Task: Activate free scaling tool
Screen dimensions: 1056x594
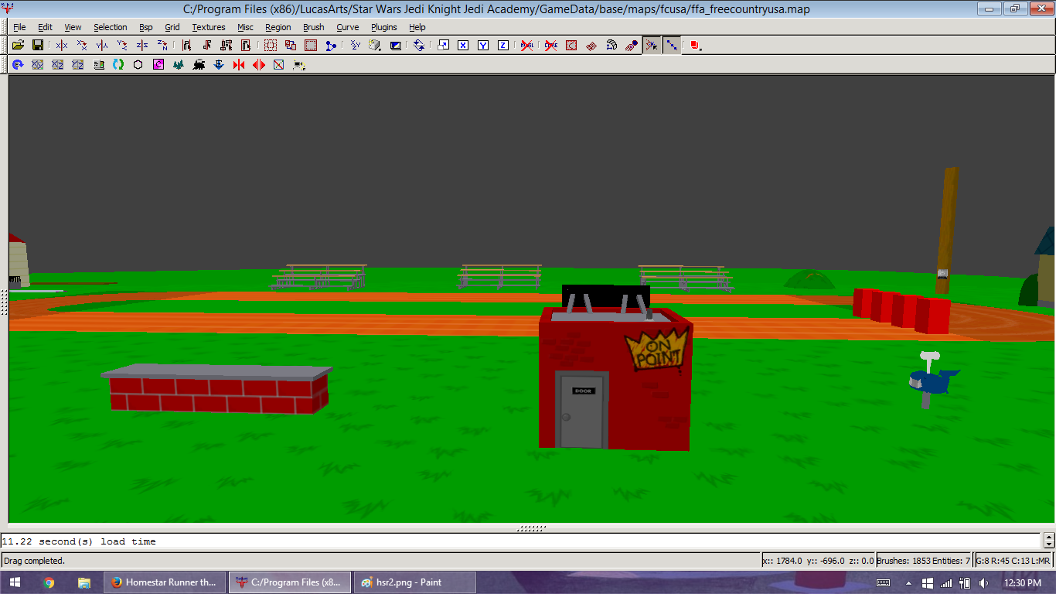Action: [443, 46]
